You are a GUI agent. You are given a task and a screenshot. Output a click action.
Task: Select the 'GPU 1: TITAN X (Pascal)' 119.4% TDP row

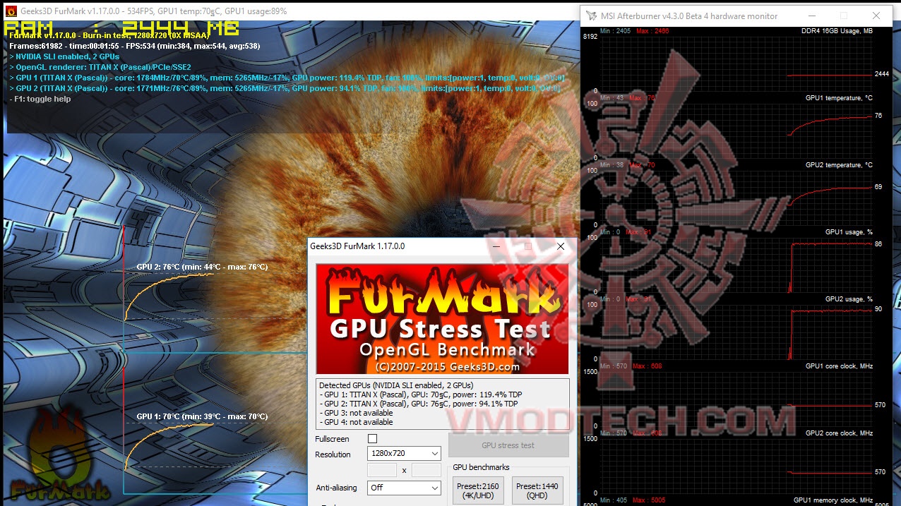point(421,394)
